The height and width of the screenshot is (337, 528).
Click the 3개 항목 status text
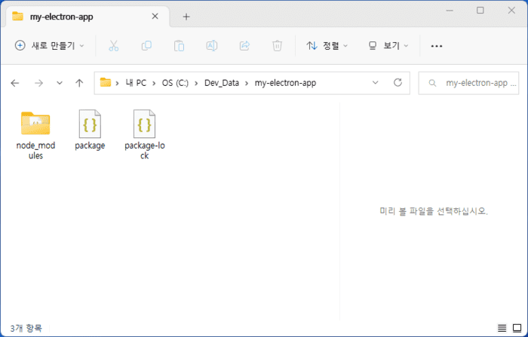click(x=26, y=328)
